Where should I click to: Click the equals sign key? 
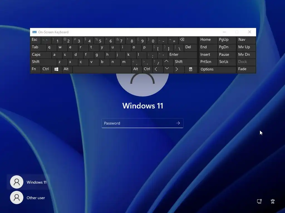173,40
